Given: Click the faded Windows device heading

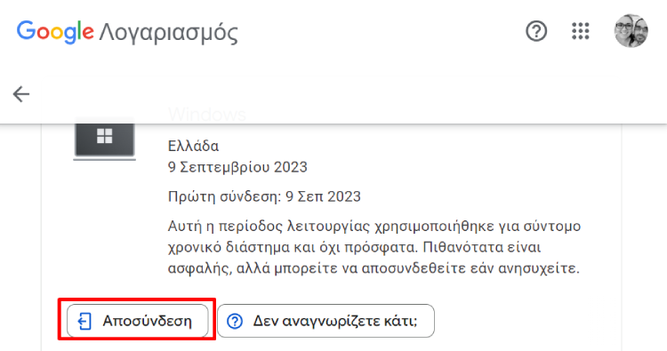Looking at the screenshot, I should pos(207,115).
